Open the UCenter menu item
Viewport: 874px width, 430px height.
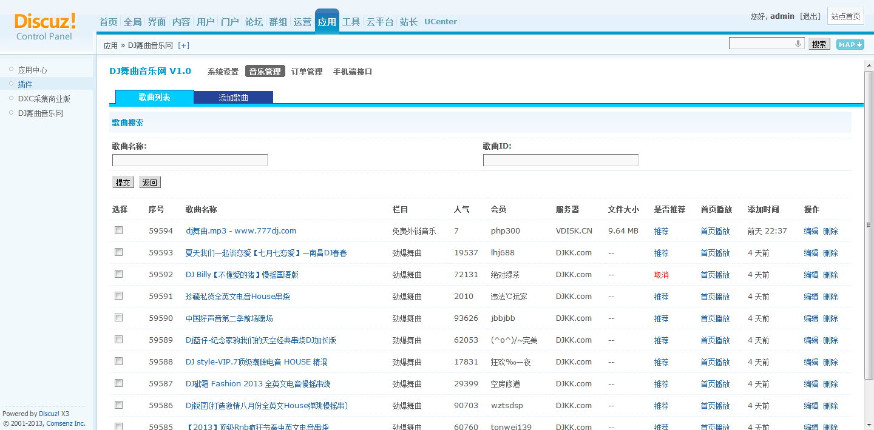tap(440, 21)
